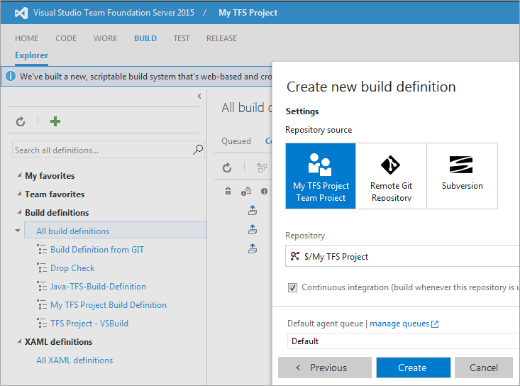
Task: Collapse the Build definitions tree node
Action: pos(19,213)
